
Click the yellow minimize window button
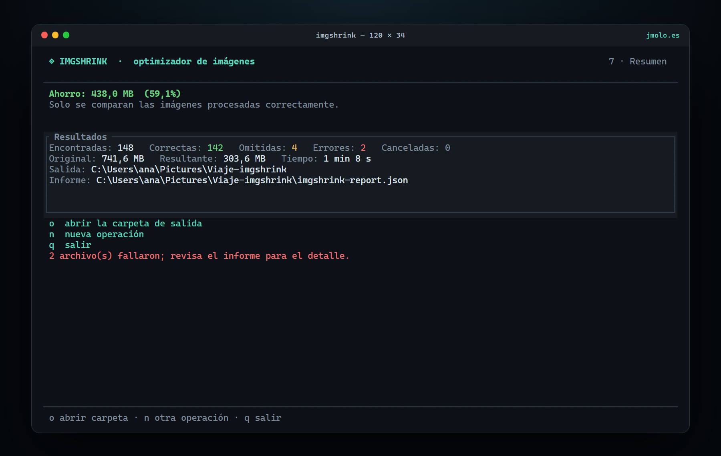55,35
